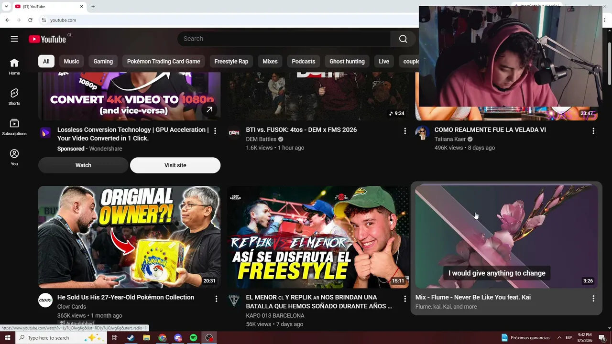Select the Freestyle Rap chip
Image resolution: width=612 pixels, height=344 pixels.
point(231,61)
